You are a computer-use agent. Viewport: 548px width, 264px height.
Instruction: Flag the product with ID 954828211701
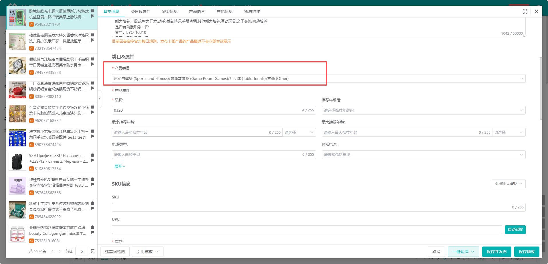pos(92,16)
